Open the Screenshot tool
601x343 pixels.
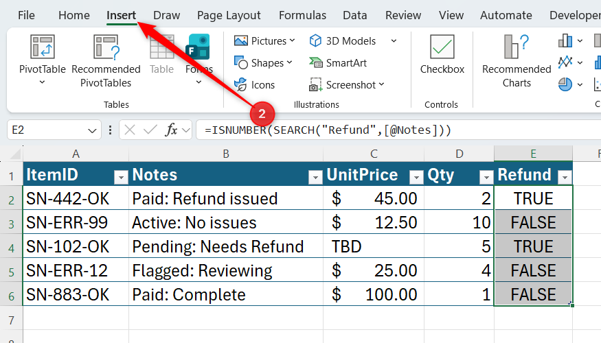[346, 84]
